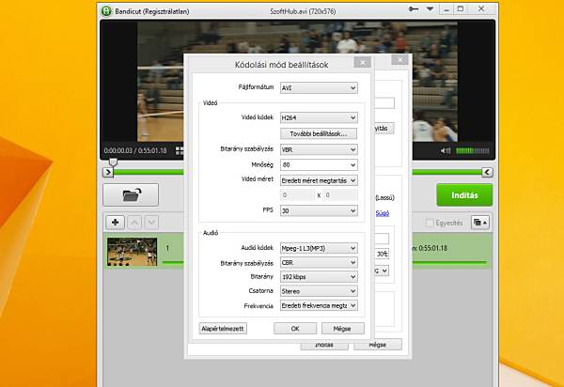This screenshot has height=387, width=564.
Task: Click the video width input field
Action: 297,195
